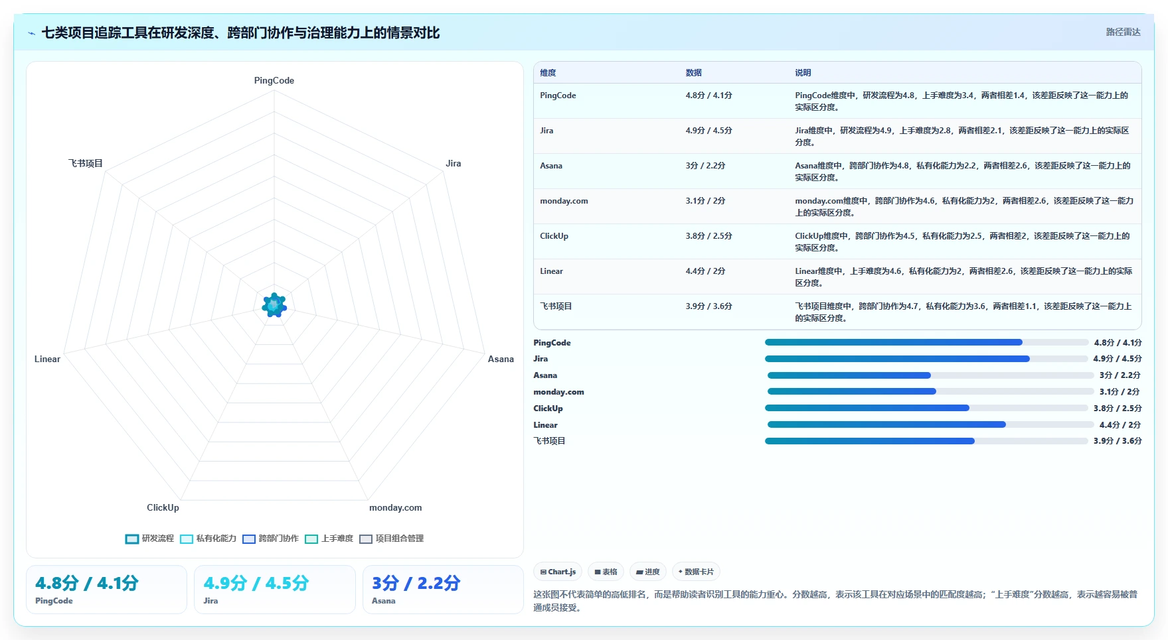
Task: Click the table value 4.8分 / 4.1分
Action: [x=709, y=96]
